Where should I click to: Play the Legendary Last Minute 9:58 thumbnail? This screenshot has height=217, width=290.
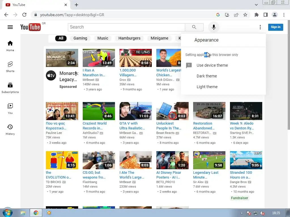[209, 160]
